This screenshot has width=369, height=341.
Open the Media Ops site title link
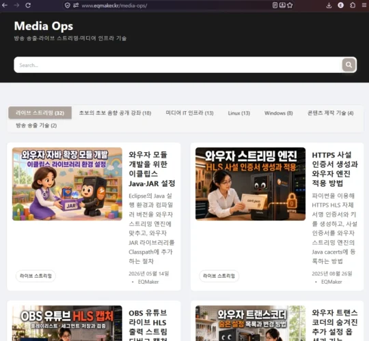click(44, 26)
